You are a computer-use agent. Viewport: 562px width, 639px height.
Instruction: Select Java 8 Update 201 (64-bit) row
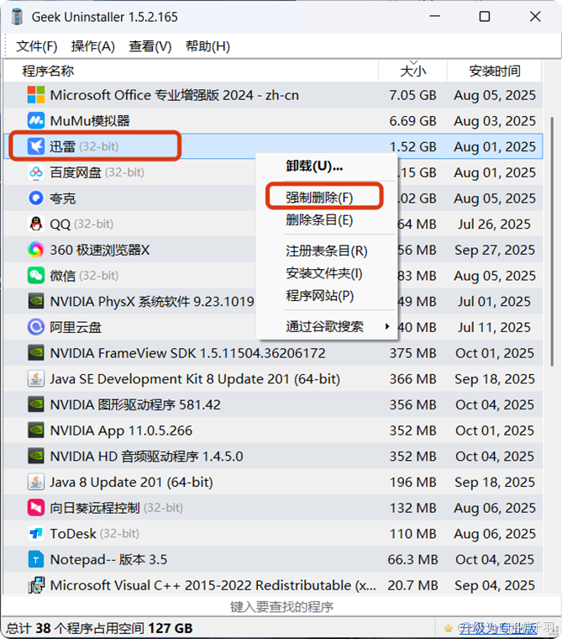(273, 482)
